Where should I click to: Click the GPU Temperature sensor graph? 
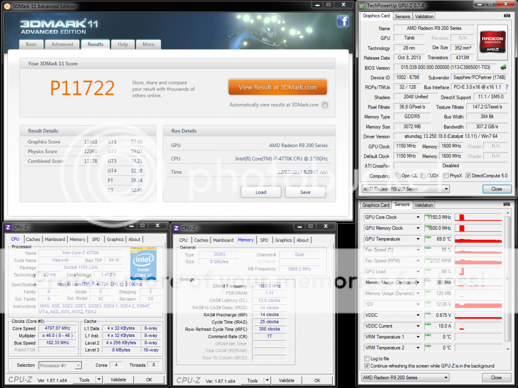click(x=478, y=239)
